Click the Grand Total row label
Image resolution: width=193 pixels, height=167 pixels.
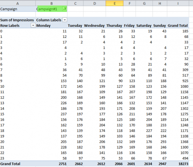click(x=10, y=164)
